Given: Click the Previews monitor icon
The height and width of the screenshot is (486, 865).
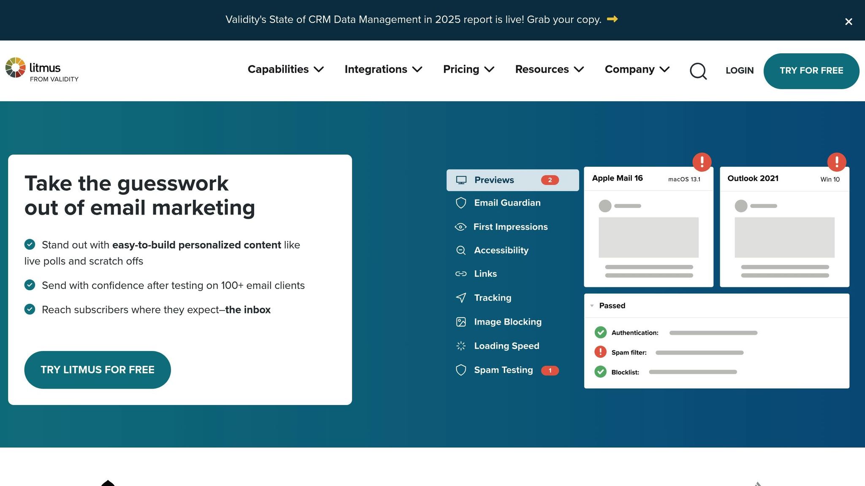Looking at the screenshot, I should [x=461, y=180].
